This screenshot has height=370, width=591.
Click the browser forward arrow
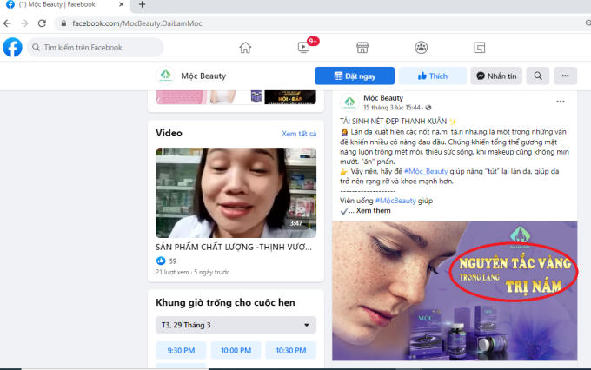pos(24,23)
